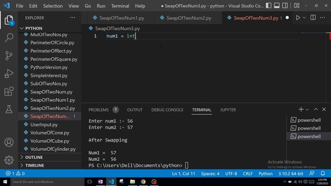Open the Terminal menu
Image resolution: width=331 pixels, height=186 pixels.
tap(120, 6)
